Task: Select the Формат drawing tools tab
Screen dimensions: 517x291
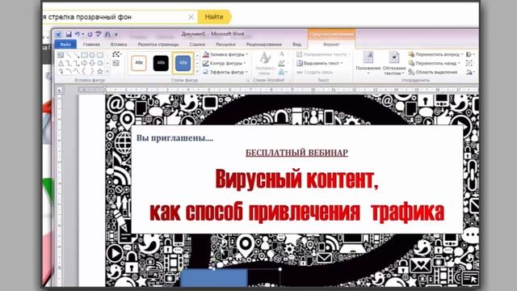Action: [x=331, y=44]
